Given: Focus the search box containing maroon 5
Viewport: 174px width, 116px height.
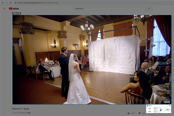Looking at the screenshot, I should (x=109, y=8).
